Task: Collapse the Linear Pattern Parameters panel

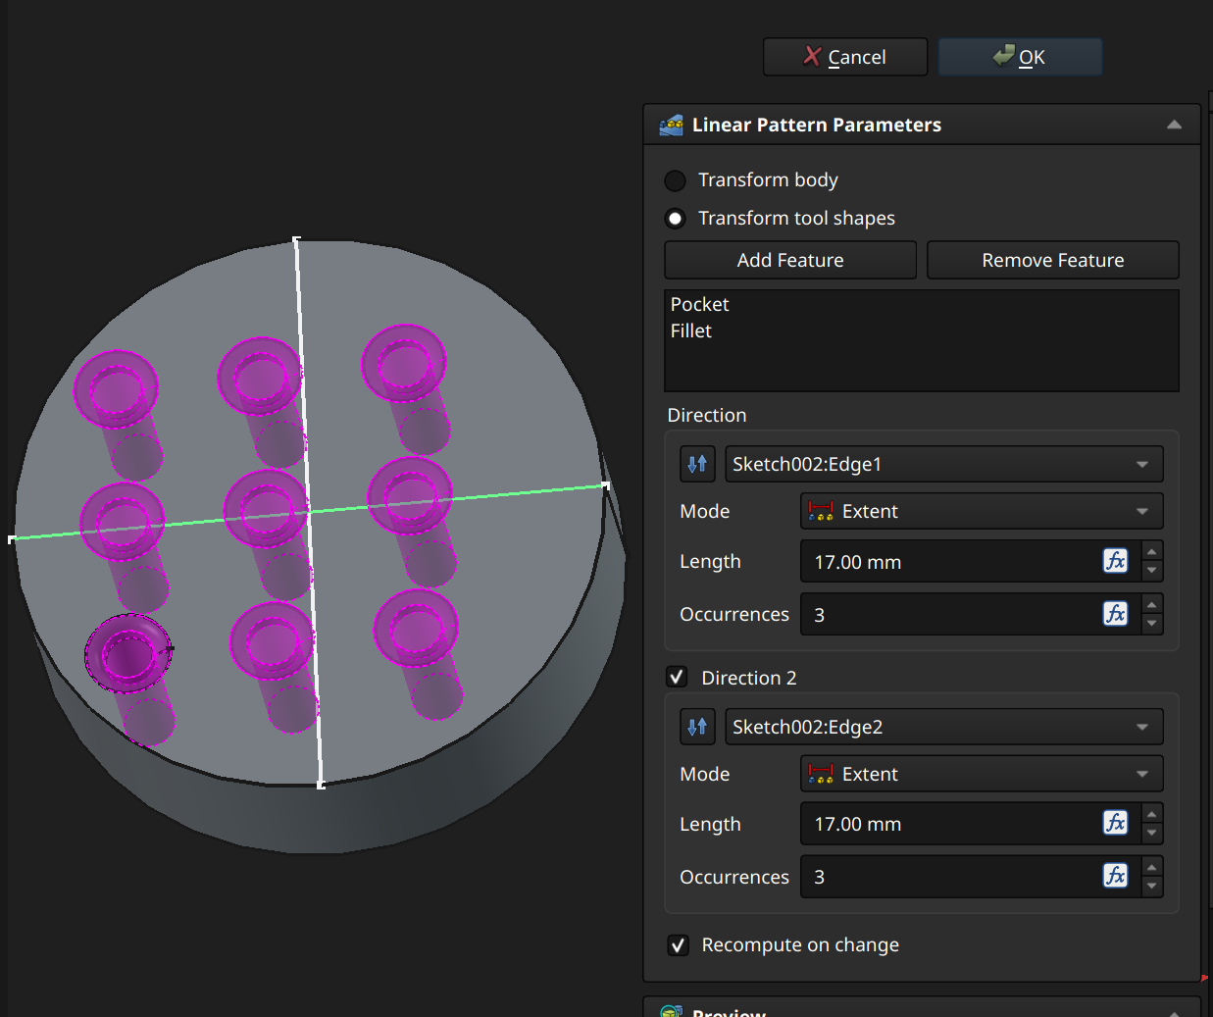Action: [x=1174, y=125]
